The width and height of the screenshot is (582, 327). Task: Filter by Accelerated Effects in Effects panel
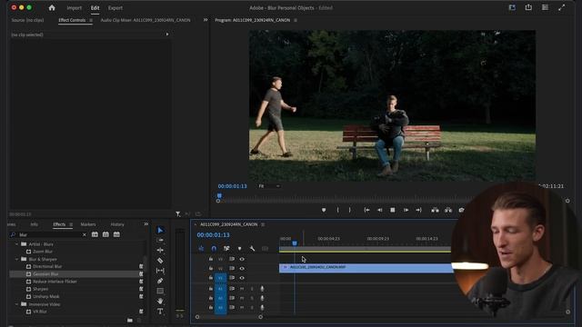pyautogui.click(x=95, y=234)
